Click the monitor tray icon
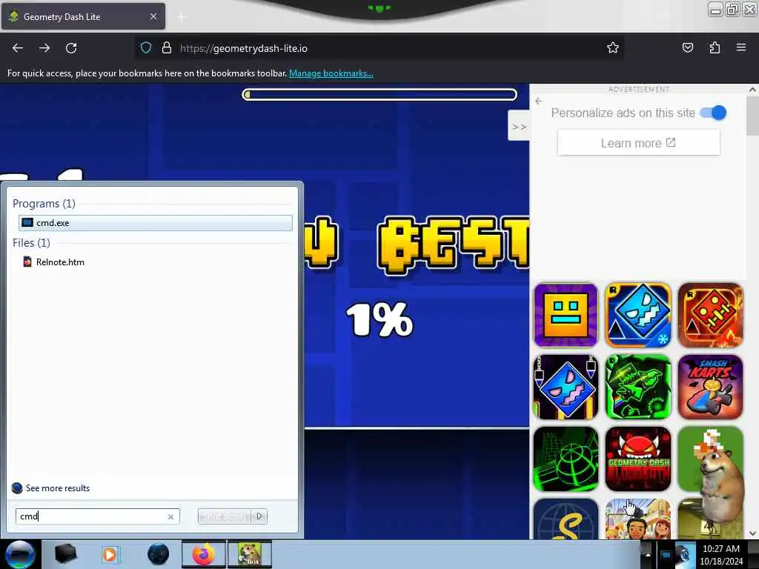Image resolution: width=759 pixels, height=569 pixels. (666, 555)
